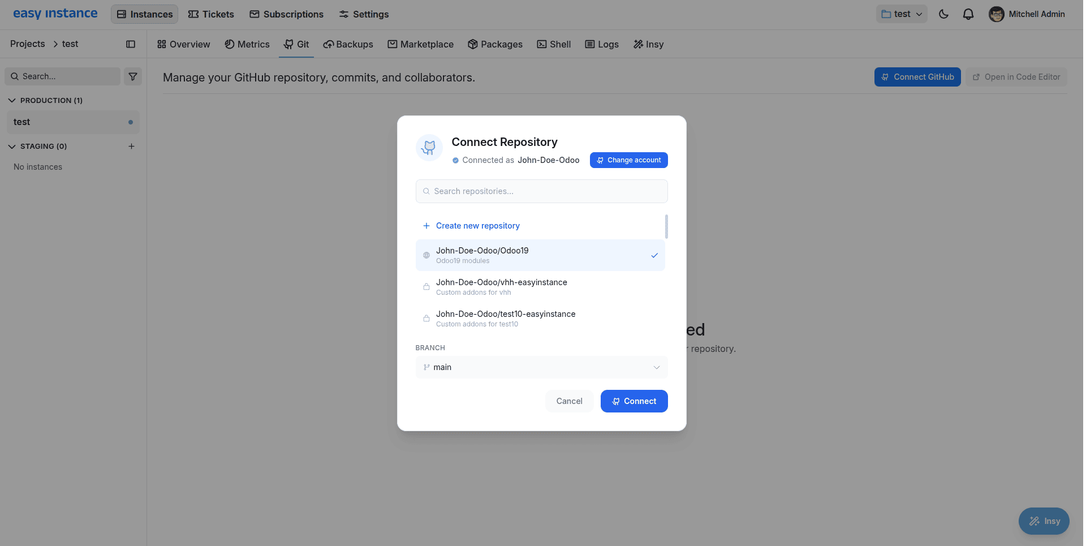Switch to the Metrics tab
Image resolution: width=1086 pixels, height=546 pixels.
pyautogui.click(x=247, y=44)
